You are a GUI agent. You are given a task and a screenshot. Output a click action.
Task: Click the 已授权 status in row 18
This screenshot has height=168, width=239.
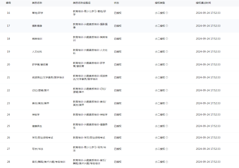coord(118,39)
